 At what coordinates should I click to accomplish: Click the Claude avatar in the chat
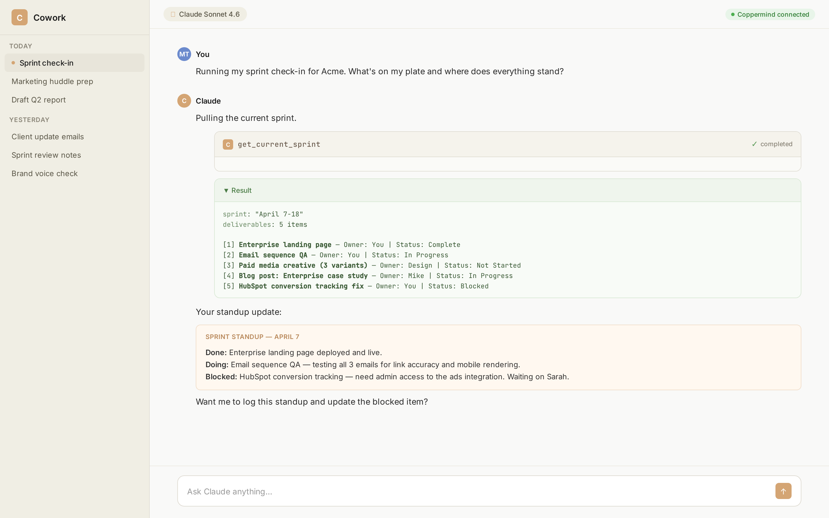tap(184, 101)
